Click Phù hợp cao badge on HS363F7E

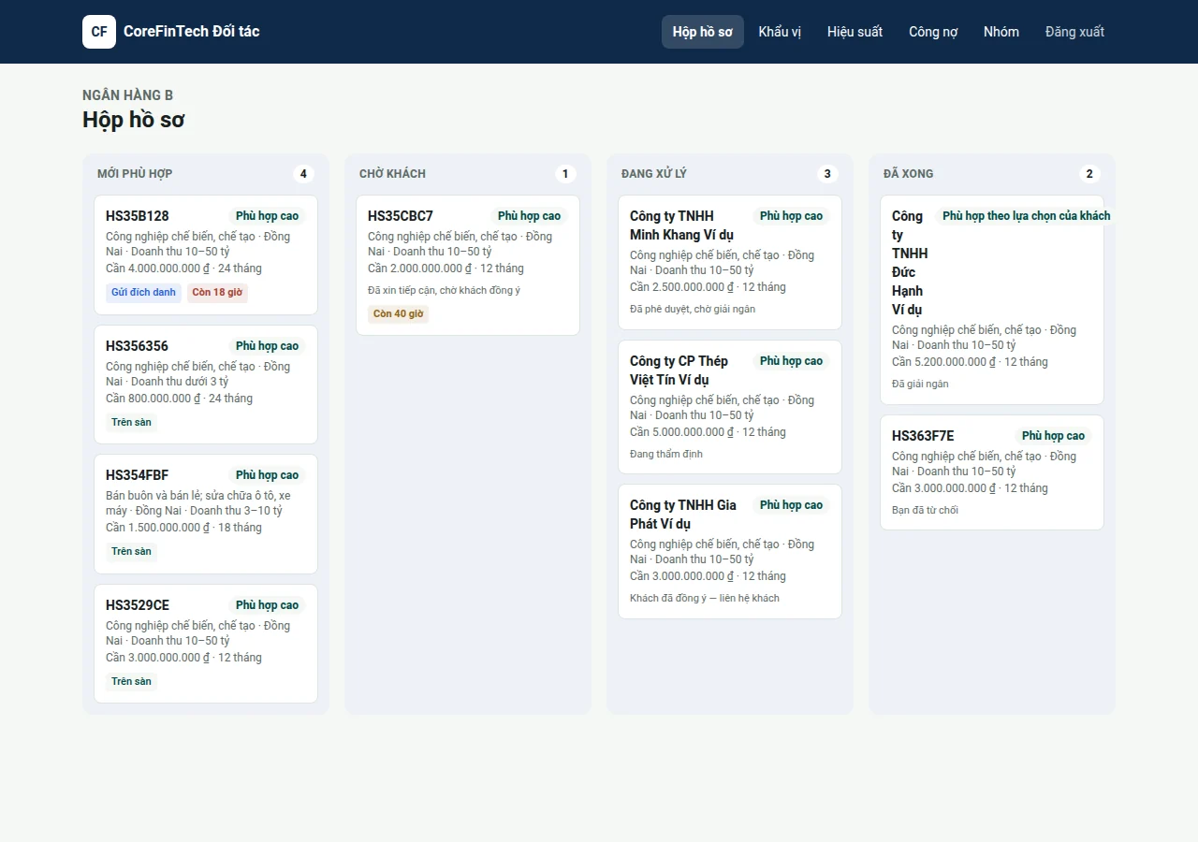click(1053, 436)
